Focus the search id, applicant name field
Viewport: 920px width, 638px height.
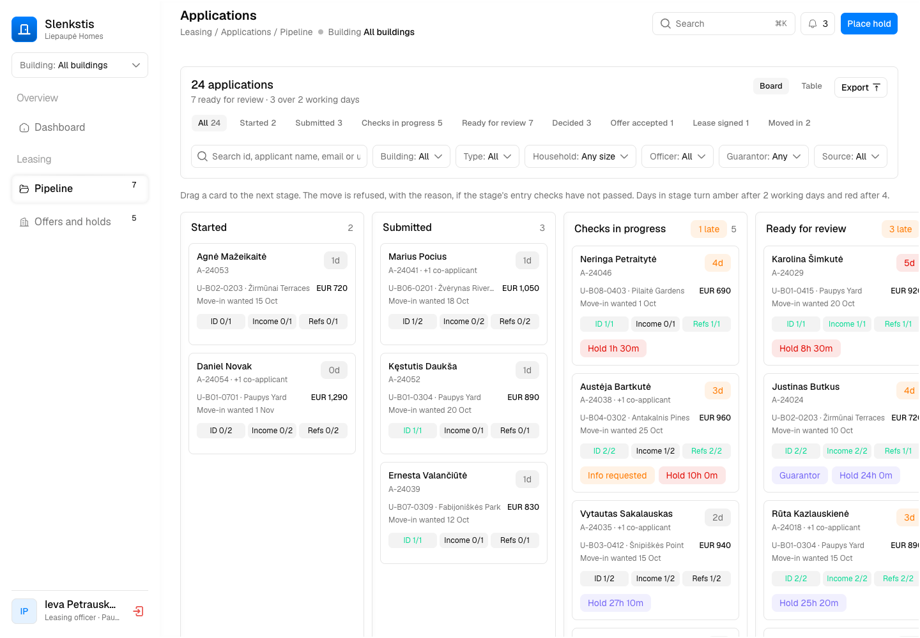pyautogui.click(x=279, y=156)
